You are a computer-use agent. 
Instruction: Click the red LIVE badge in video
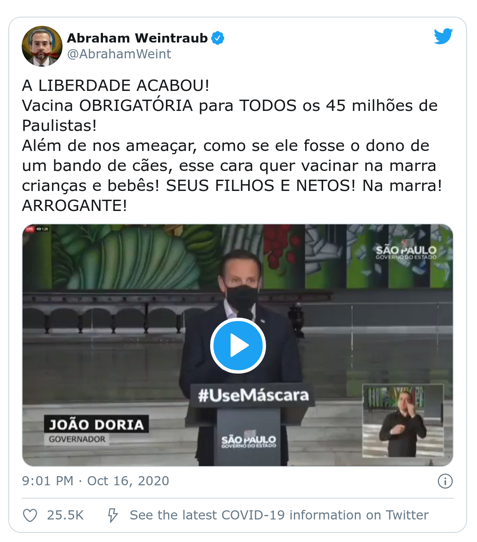30,229
